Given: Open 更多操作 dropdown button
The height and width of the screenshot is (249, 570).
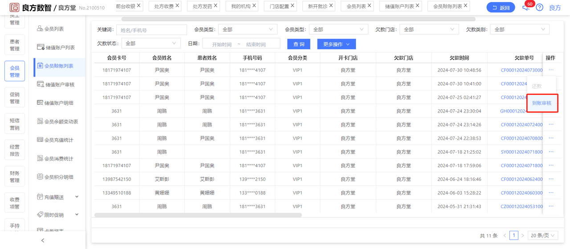Looking at the screenshot, I should (337, 44).
